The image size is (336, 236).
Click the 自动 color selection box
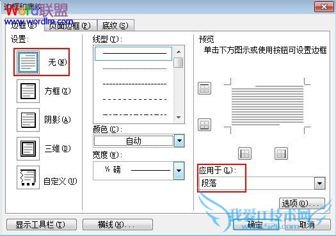134,141
